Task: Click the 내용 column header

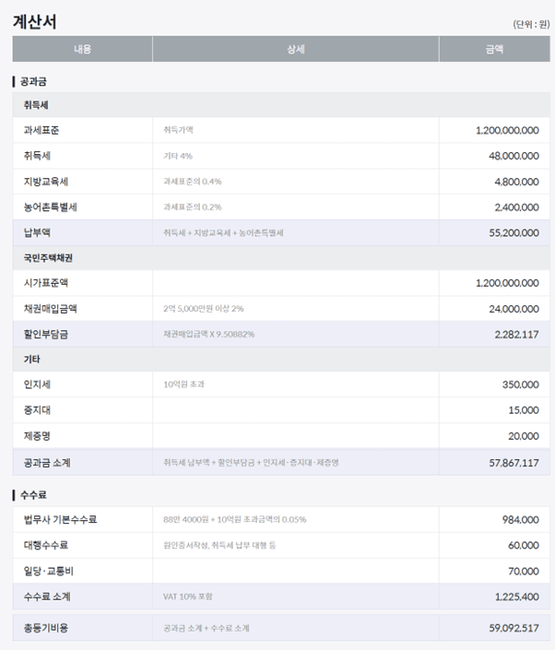Action: point(82,49)
